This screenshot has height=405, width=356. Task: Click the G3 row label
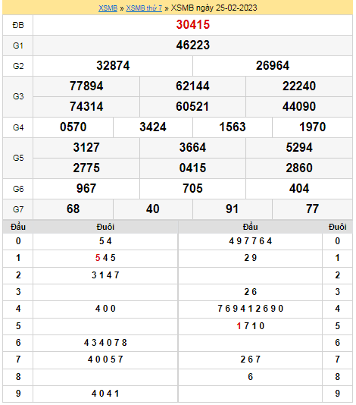[x=18, y=96]
